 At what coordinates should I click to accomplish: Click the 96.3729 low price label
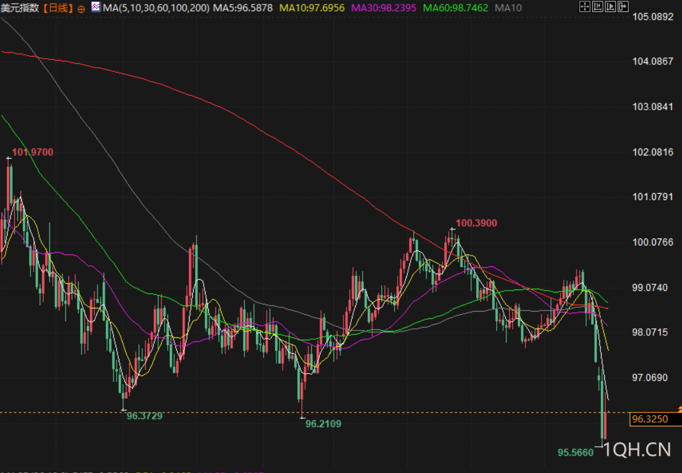click(x=144, y=416)
